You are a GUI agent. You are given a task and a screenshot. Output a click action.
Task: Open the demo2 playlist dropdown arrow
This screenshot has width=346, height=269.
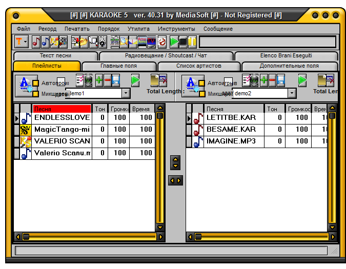[x=292, y=93]
